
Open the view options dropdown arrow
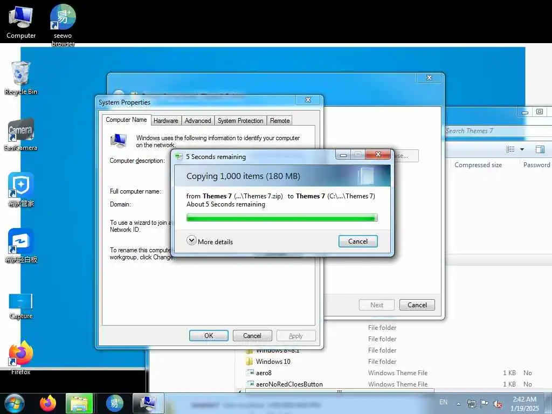pos(522,149)
